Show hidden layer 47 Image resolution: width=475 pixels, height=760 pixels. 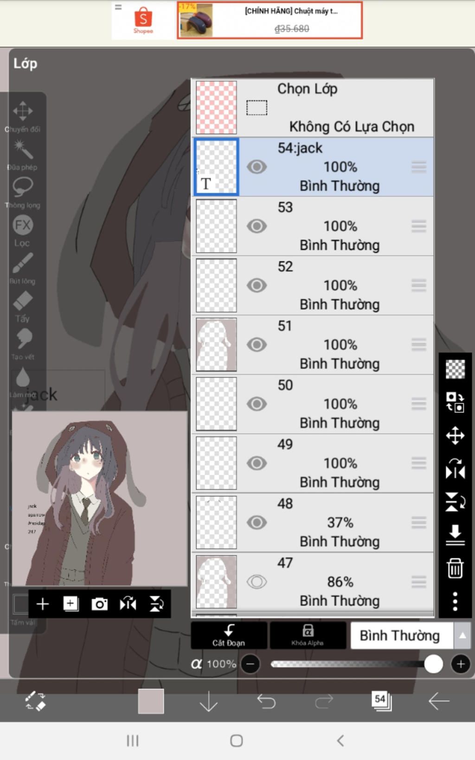(257, 581)
